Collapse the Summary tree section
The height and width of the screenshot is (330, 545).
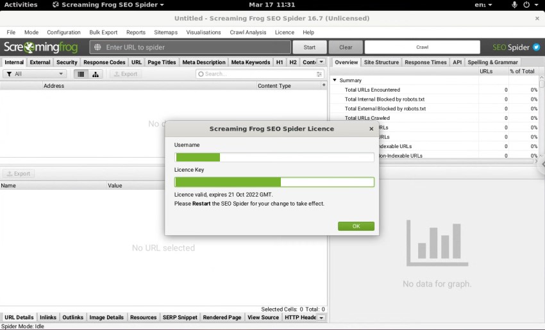(335, 81)
